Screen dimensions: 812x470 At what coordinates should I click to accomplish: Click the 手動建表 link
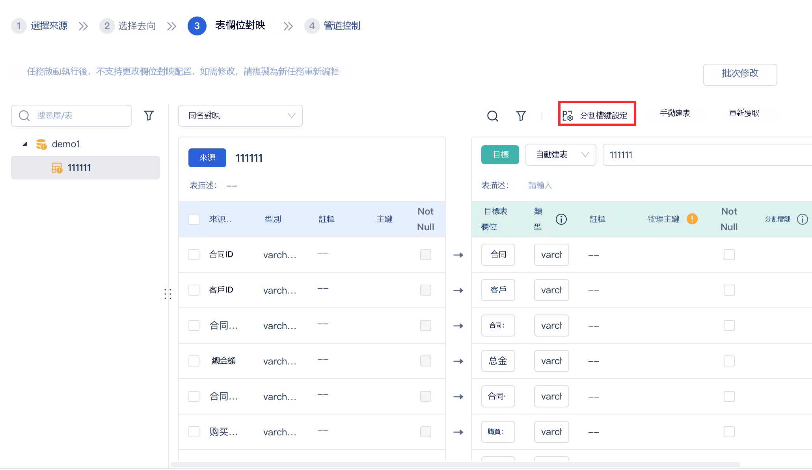(x=675, y=113)
